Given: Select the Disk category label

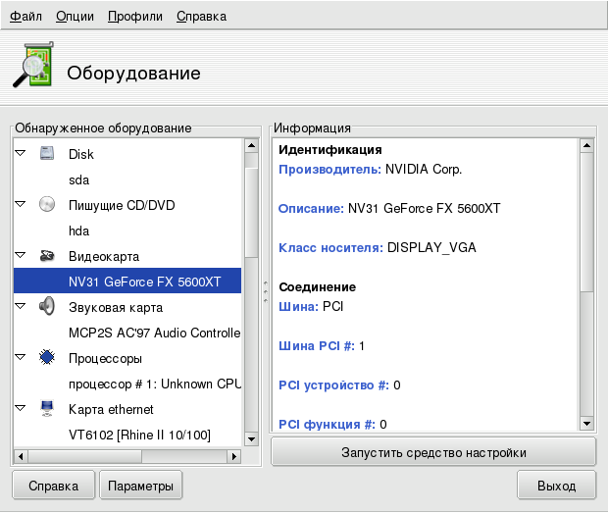Looking at the screenshot, I should 81,154.
